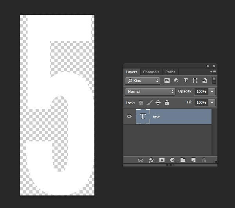Delete layer using trash icon

click(204, 160)
